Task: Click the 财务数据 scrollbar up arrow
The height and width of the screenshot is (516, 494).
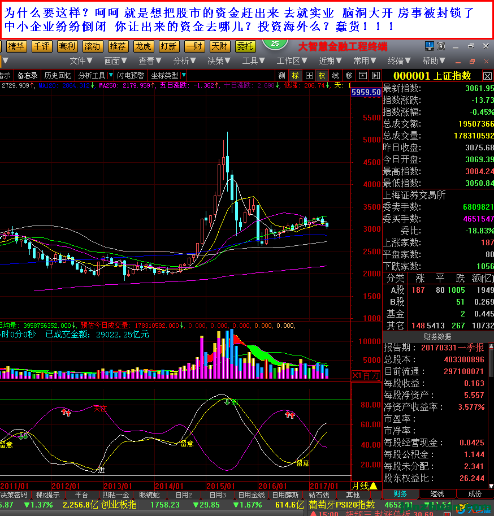Action: 491,346
